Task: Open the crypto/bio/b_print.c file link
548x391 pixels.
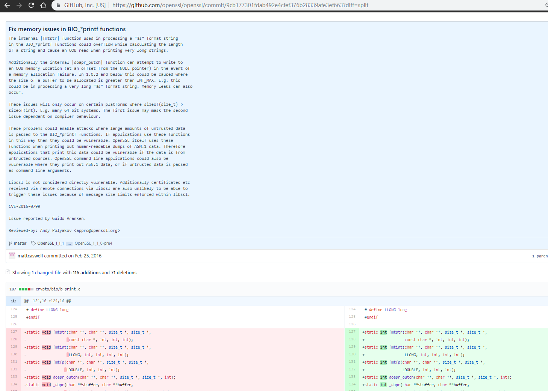Action: point(58,289)
